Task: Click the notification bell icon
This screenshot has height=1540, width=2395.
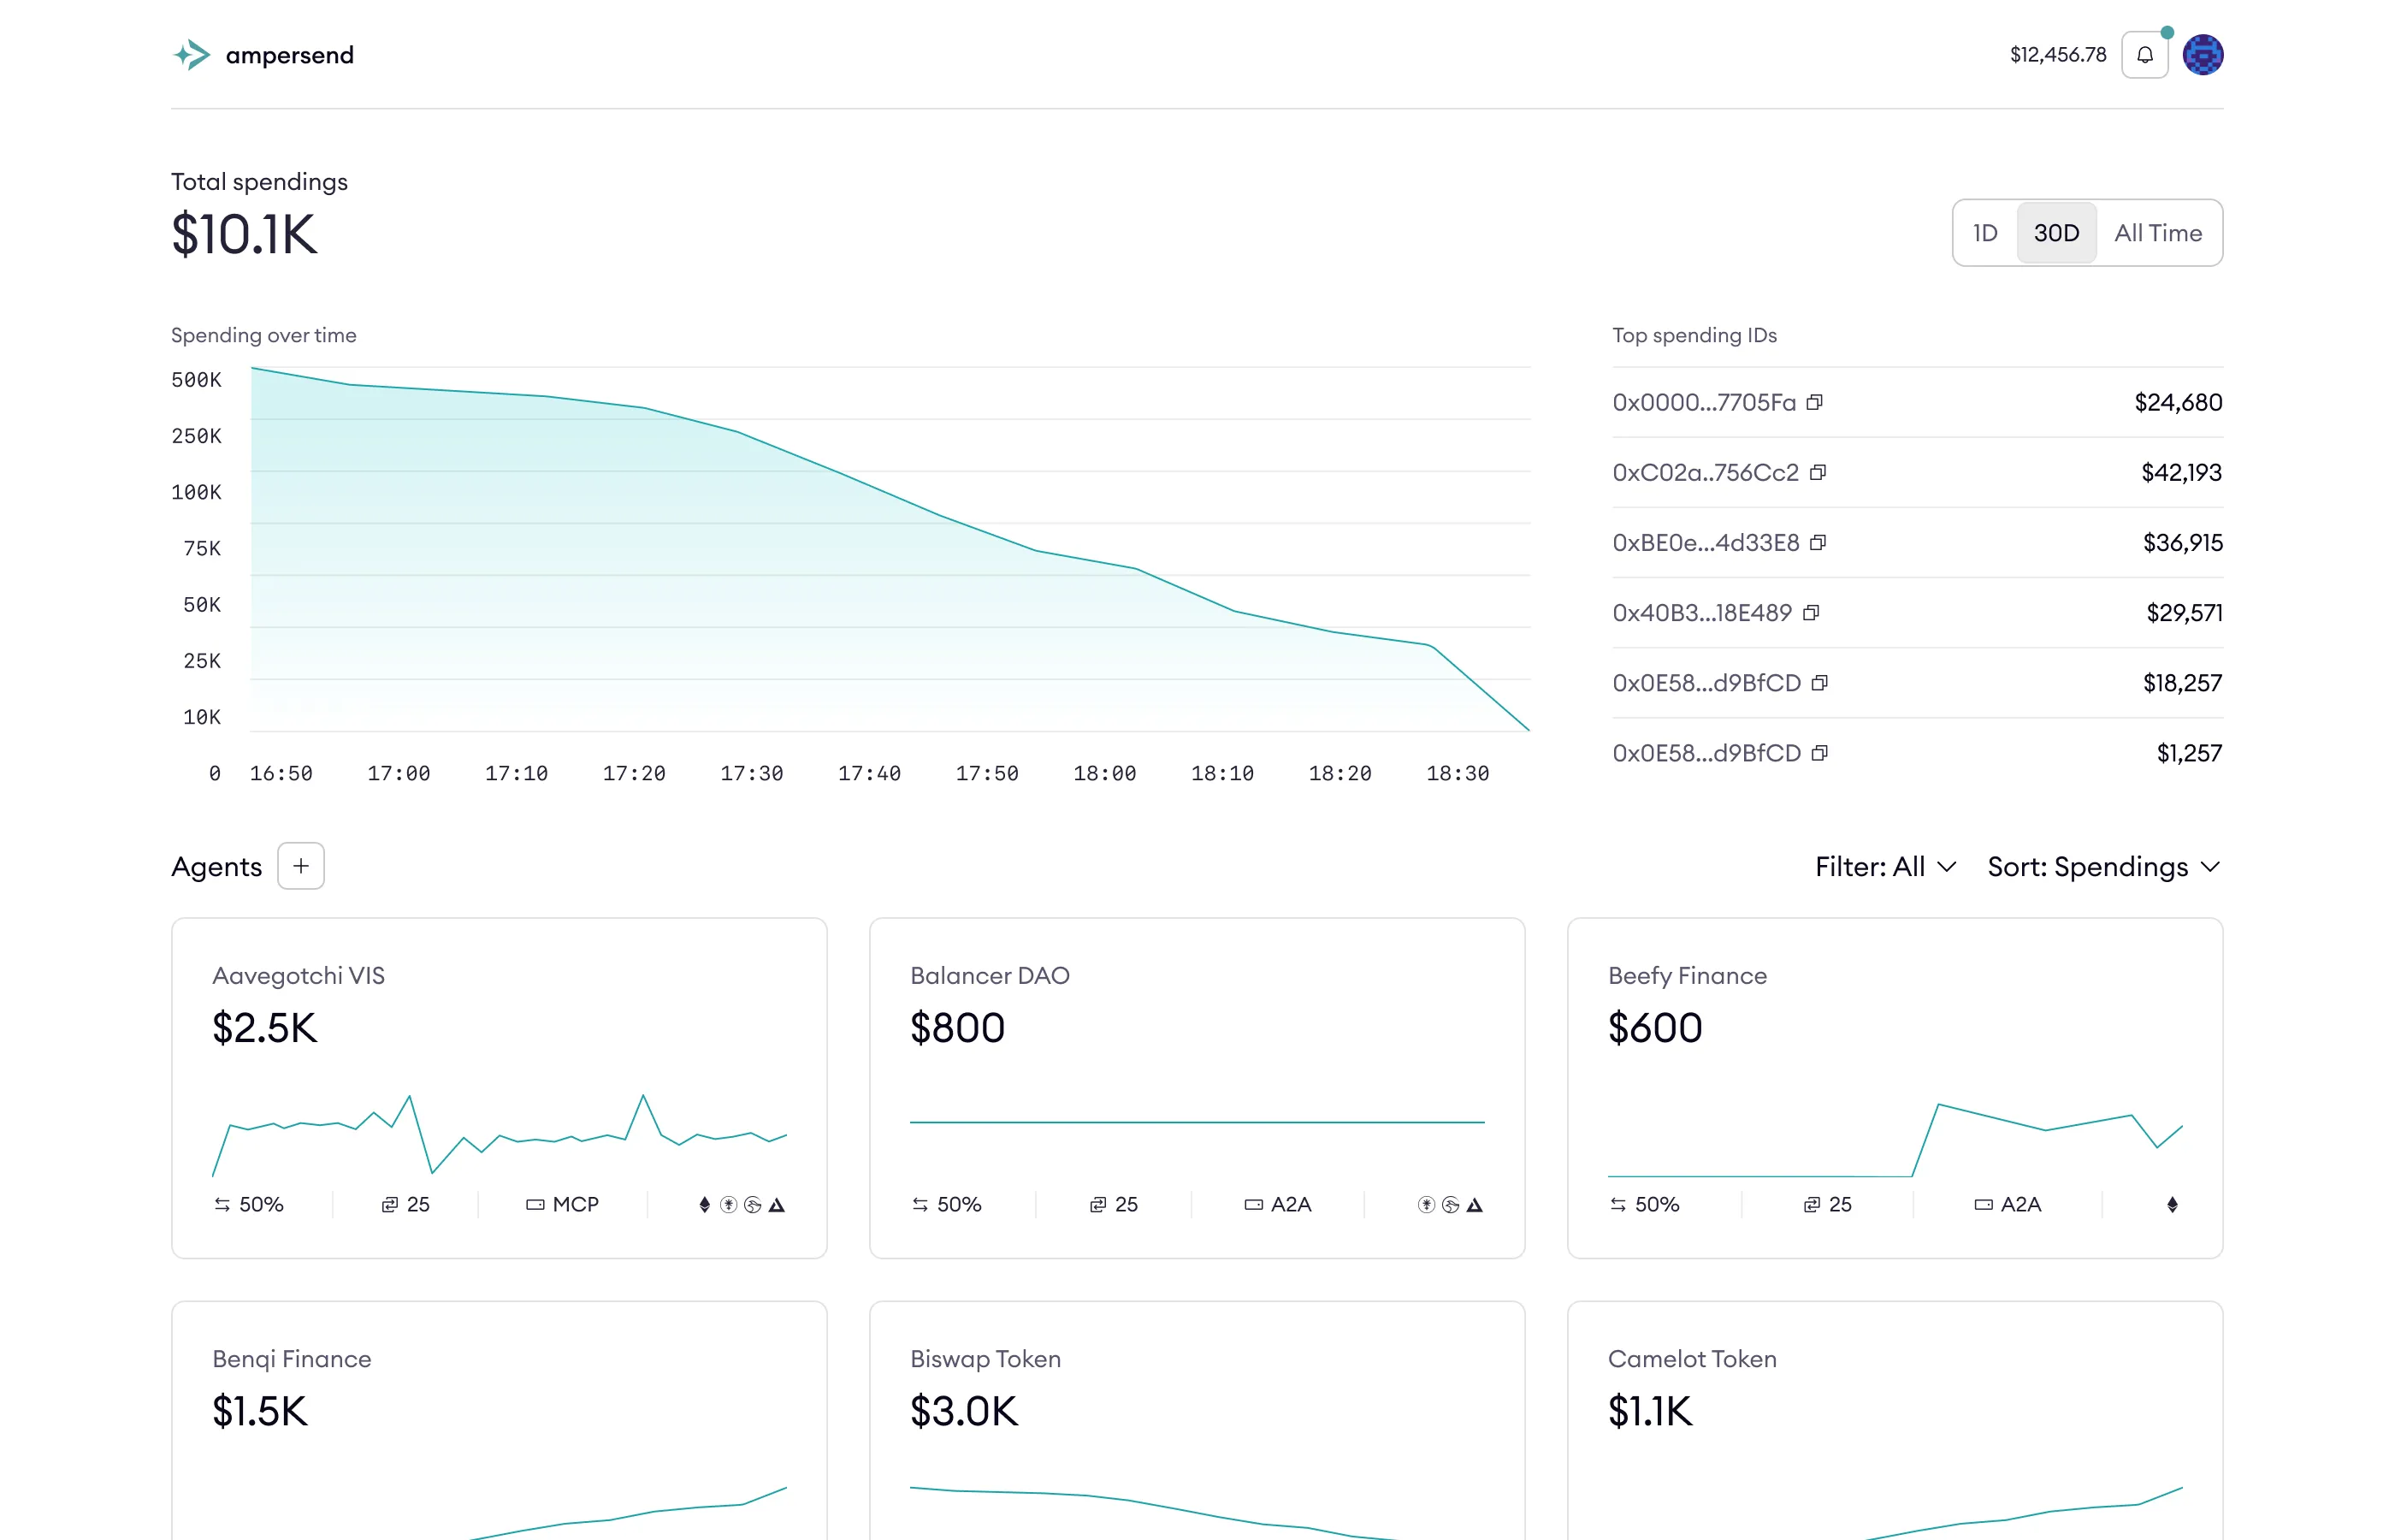Action: 2144,55
